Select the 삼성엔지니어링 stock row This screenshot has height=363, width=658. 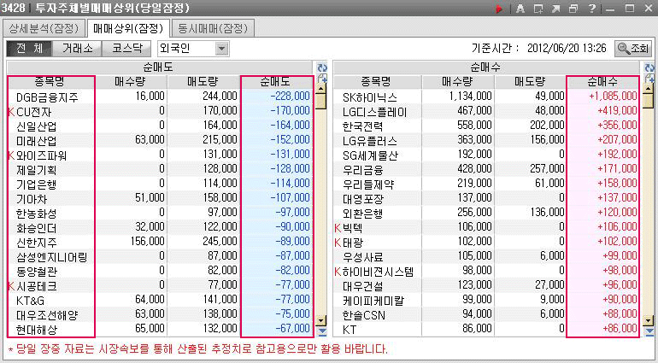click(161, 256)
